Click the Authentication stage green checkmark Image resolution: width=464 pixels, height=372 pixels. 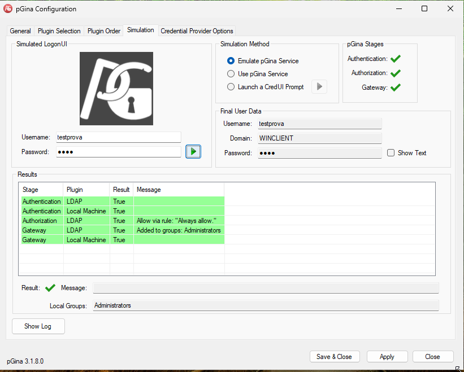pos(396,59)
